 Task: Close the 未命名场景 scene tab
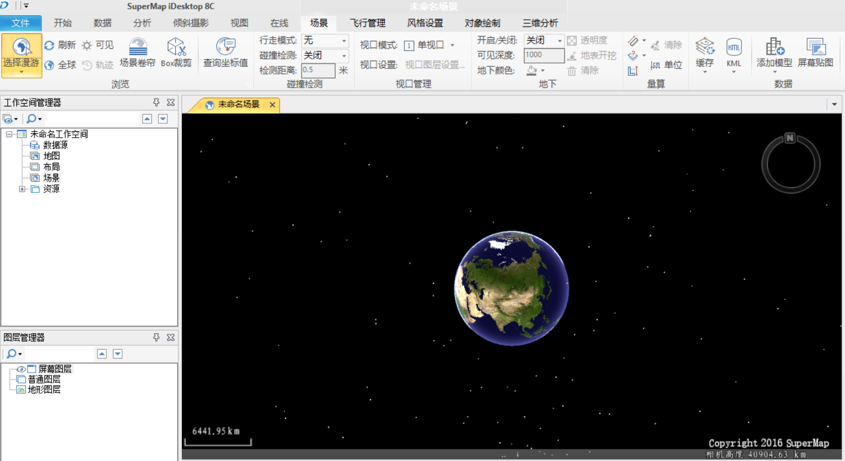point(272,105)
